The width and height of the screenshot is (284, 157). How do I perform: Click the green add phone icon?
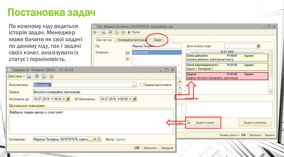127,53
